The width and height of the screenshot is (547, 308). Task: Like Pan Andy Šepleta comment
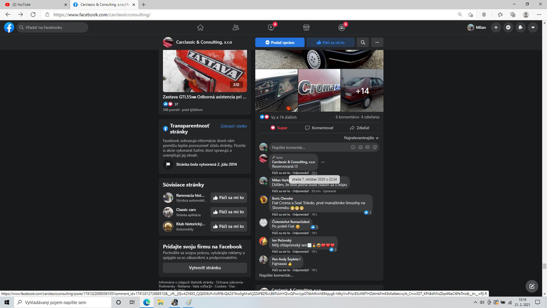point(281,270)
